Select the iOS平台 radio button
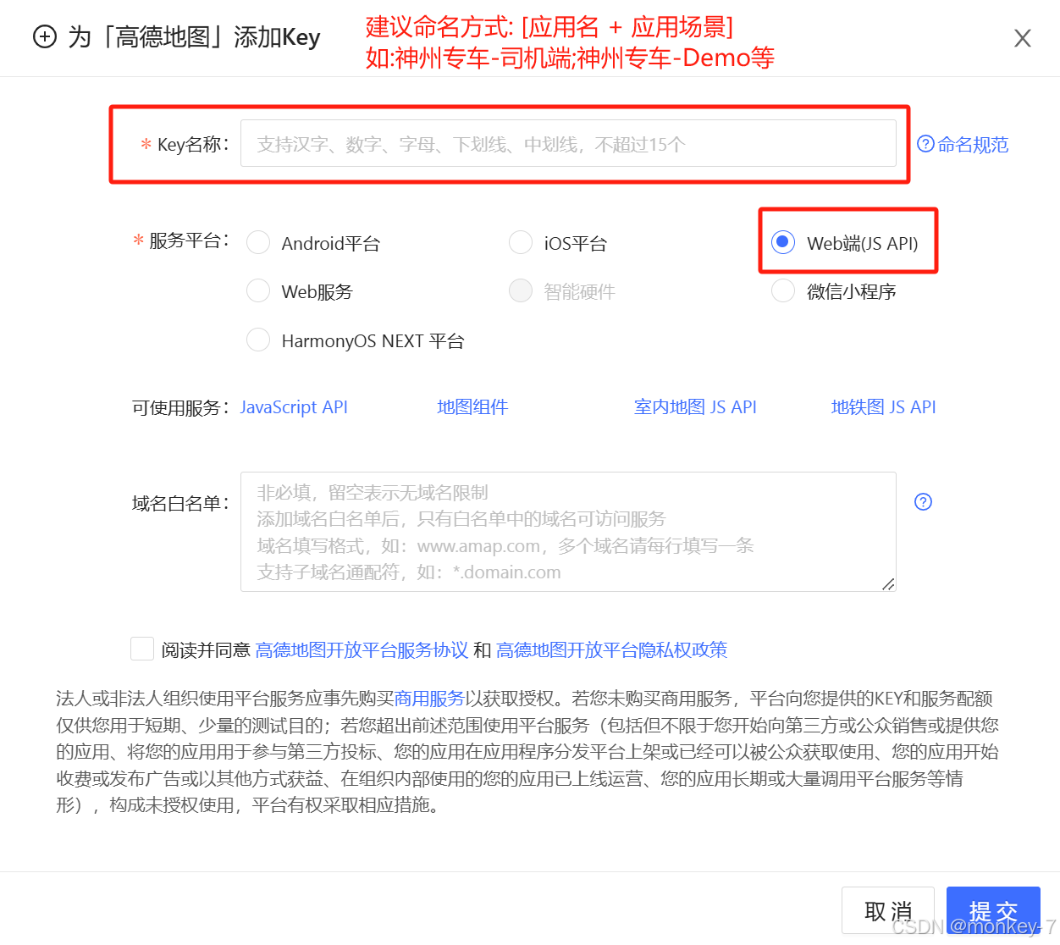Viewport: 1060px width, 945px height. 521,243
